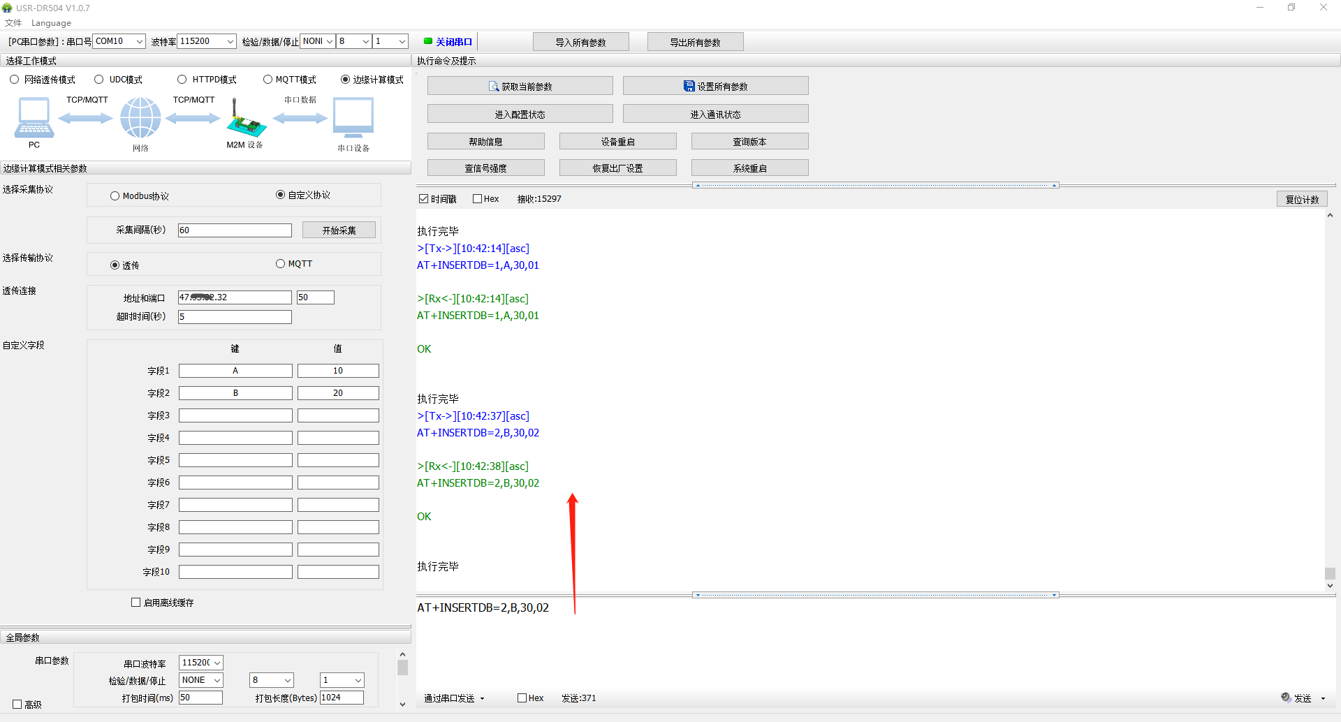Open the 通过串口发送 dropdown arrow
The image size is (1341, 722).
(482, 698)
